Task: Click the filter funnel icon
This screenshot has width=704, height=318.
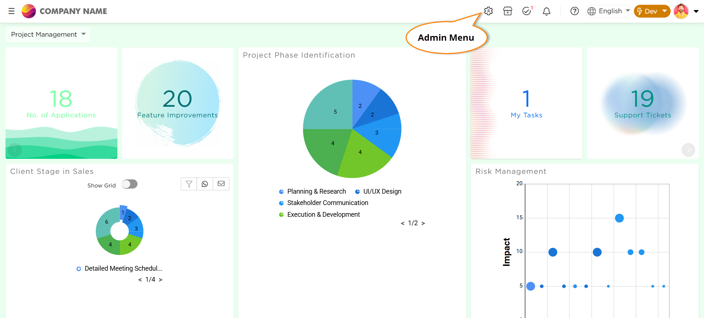Action: (189, 184)
